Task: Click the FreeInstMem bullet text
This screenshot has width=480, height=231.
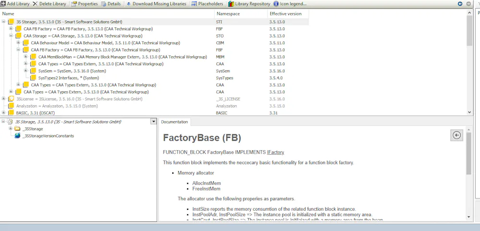Action: coord(206,189)
